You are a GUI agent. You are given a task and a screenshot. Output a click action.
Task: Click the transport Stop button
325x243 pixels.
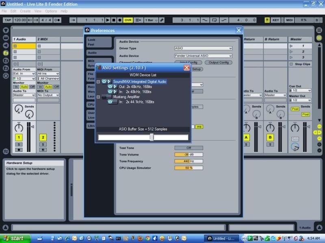(x=114, y=20)
